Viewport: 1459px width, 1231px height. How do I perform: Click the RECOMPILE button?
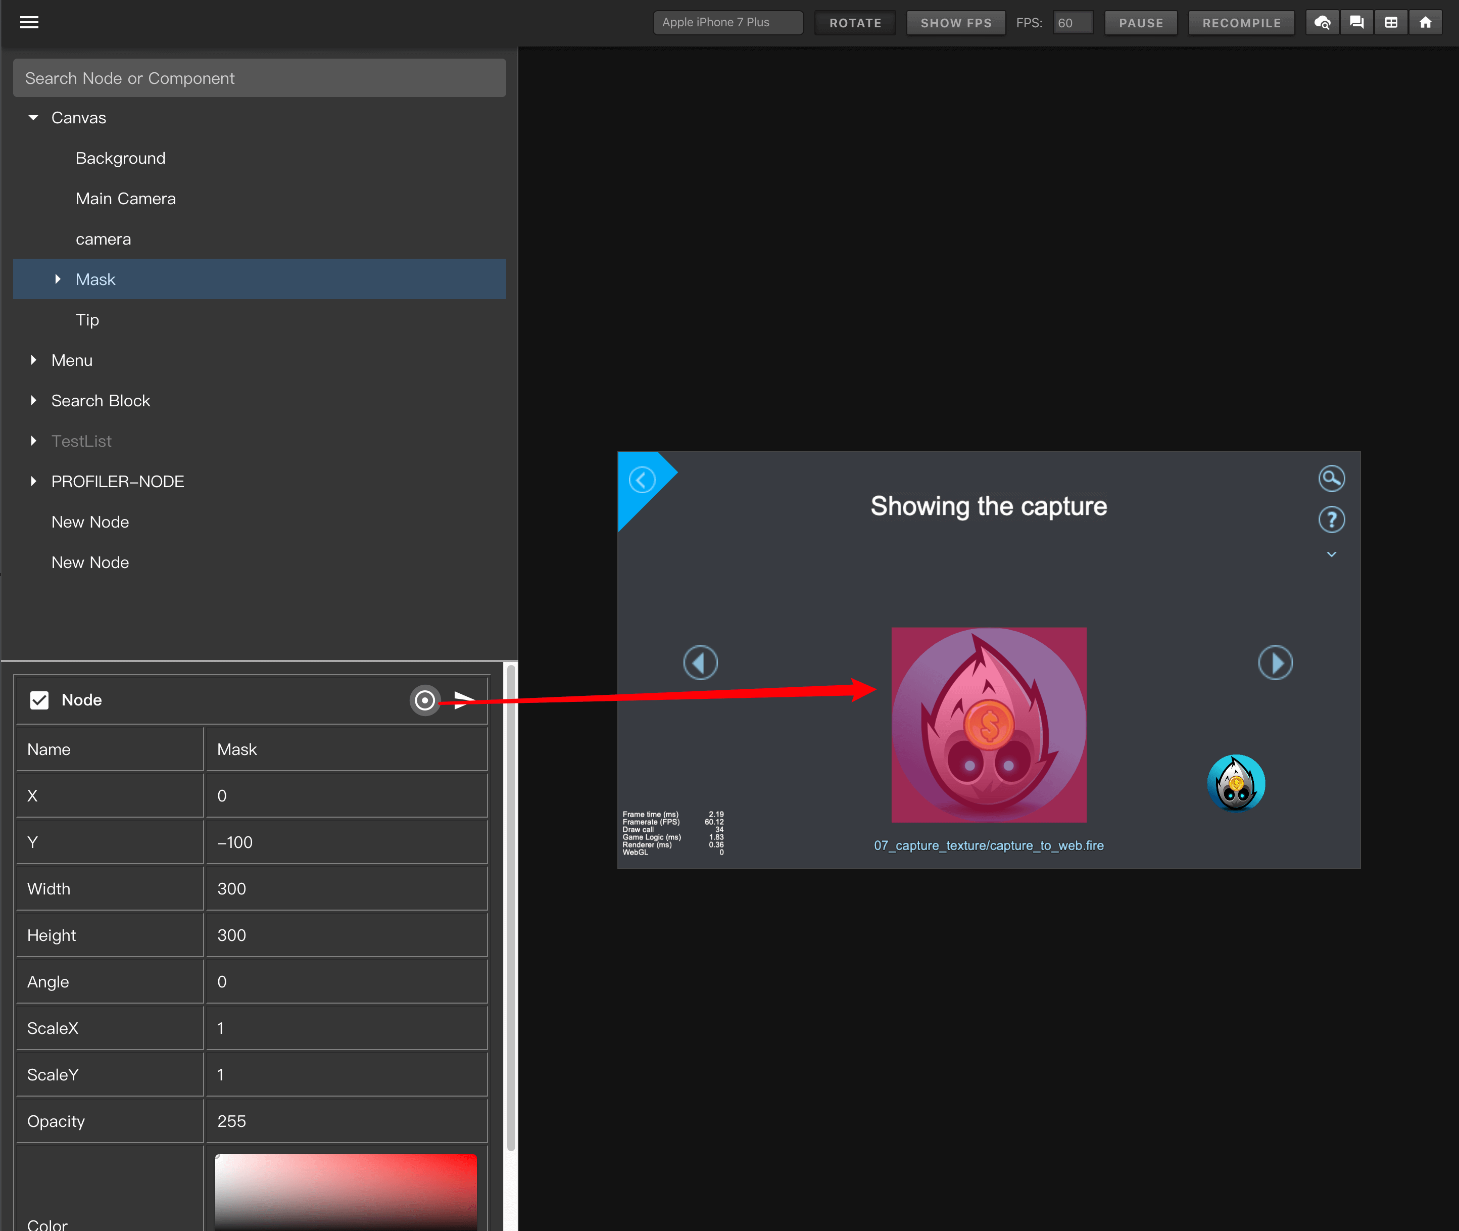click(1241, 23)
